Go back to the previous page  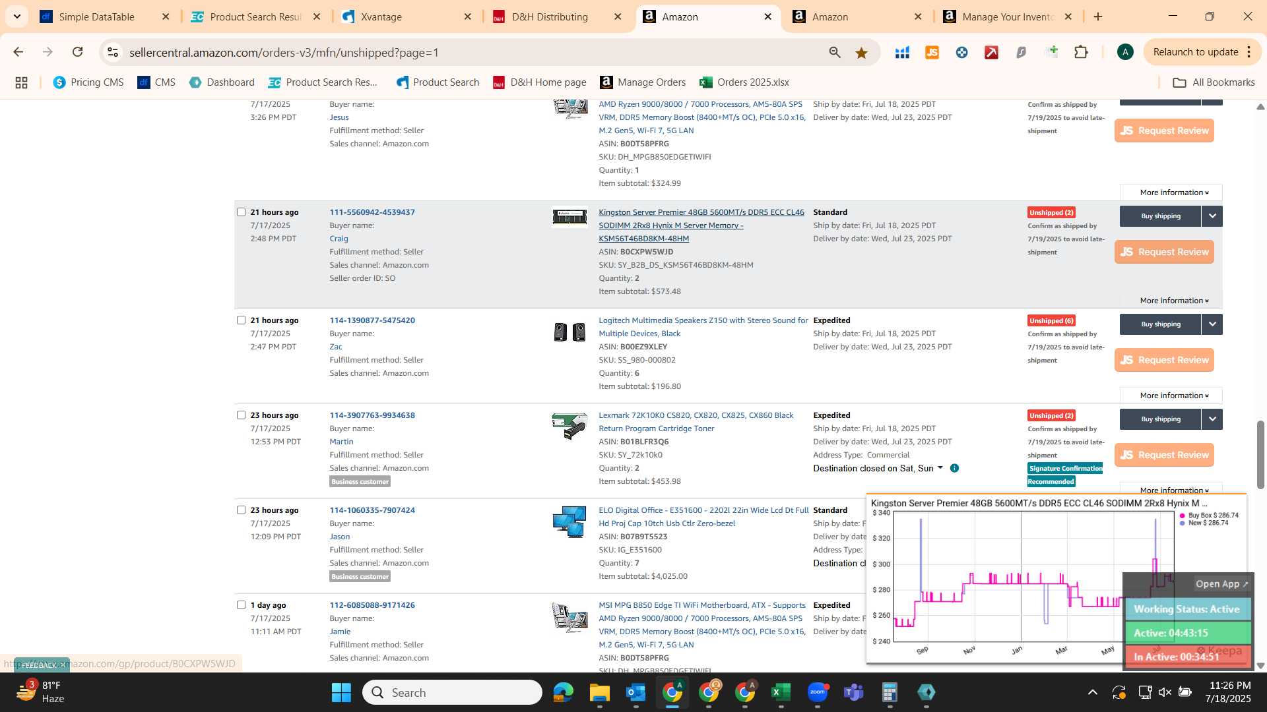[x=18, y=52]
